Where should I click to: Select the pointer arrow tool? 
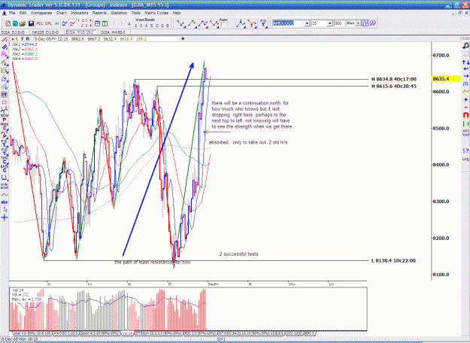tap(5, 210)
